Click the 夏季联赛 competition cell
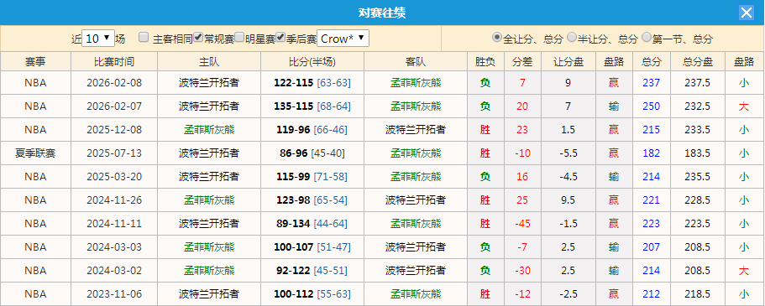The width and height of the screenshot is (765, 306). point(35,153)
